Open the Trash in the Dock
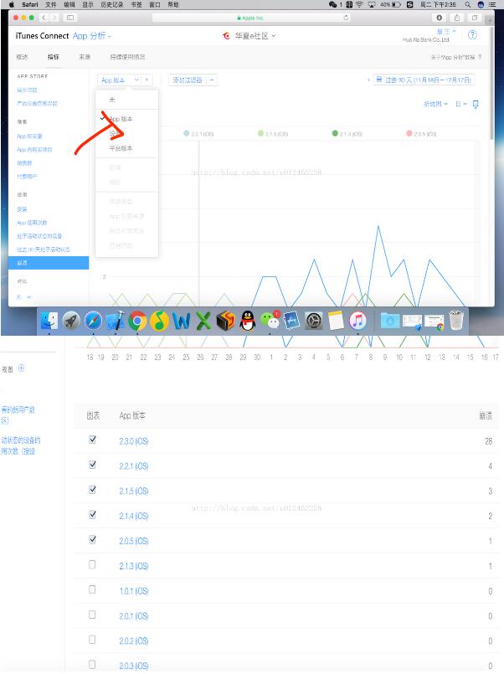 coord(456,320)
